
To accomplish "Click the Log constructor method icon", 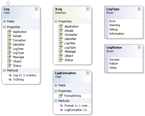I will tap(9, 75).
